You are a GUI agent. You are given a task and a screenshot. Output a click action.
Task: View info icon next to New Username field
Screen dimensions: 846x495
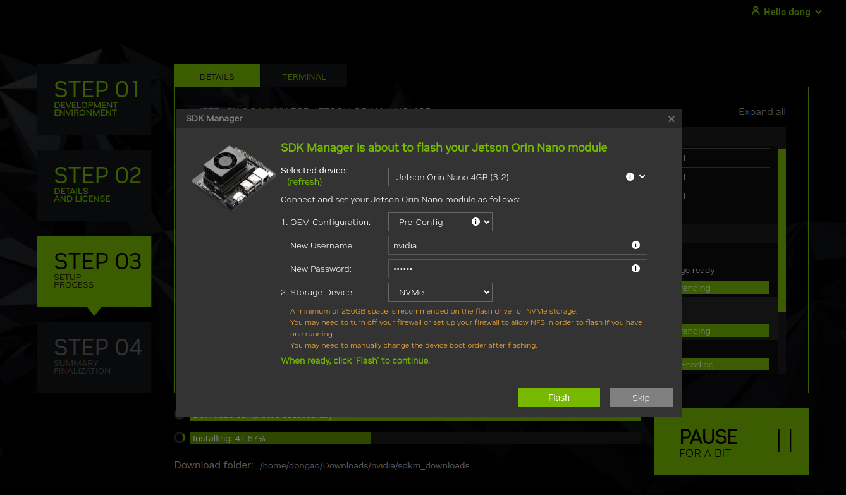point(635,245)
